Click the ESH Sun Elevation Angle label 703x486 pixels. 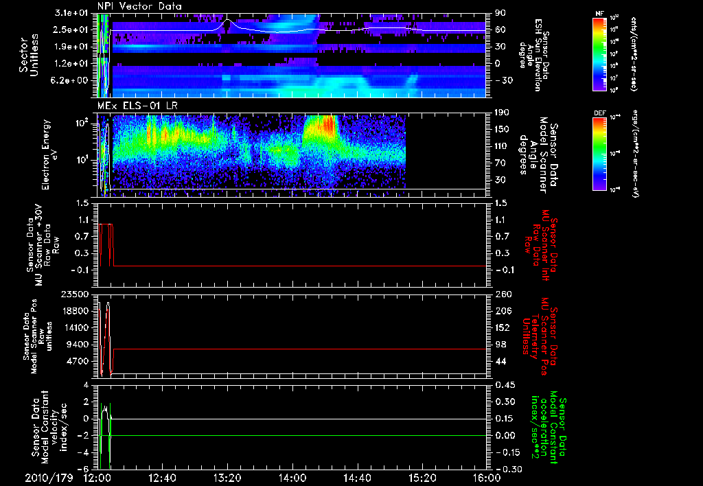click(534, 55)
